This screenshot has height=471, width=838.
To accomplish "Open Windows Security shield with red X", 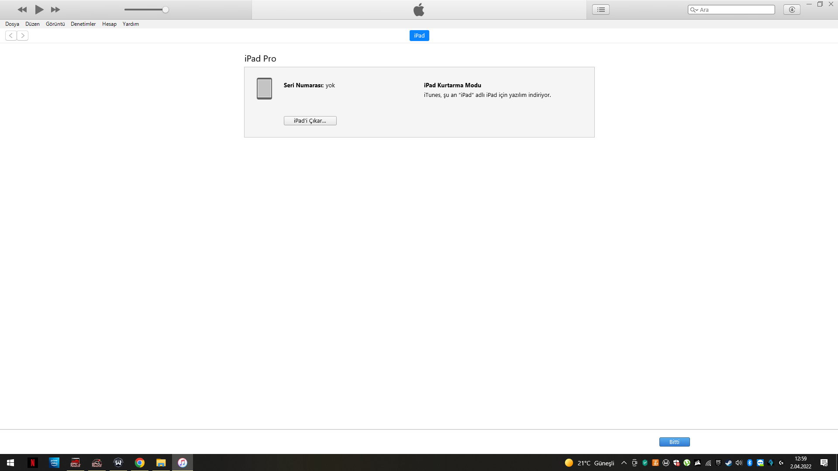I will (676, 463).
